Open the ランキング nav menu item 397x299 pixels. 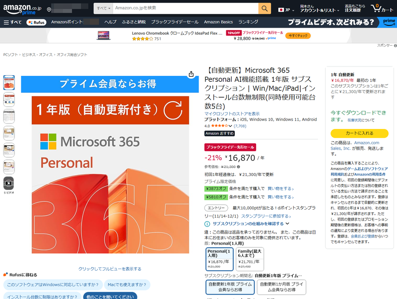click(247, 22)
